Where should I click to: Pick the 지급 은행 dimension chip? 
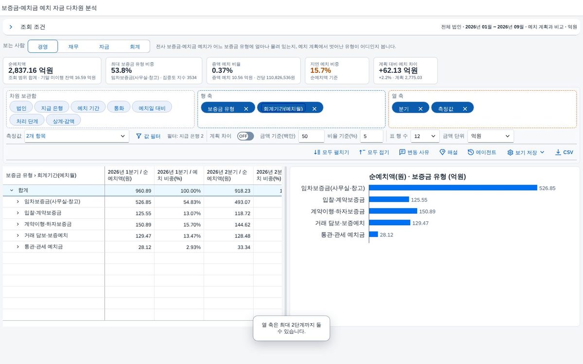pos(51,108)
